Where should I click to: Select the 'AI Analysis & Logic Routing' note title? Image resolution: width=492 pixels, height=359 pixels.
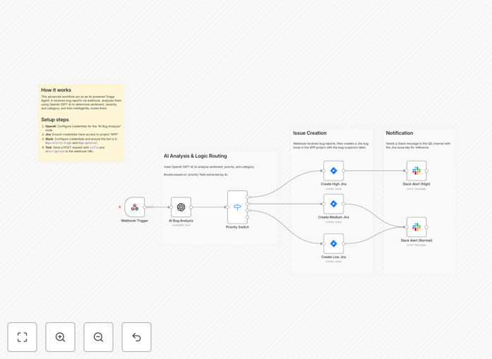tap(195, 156)
